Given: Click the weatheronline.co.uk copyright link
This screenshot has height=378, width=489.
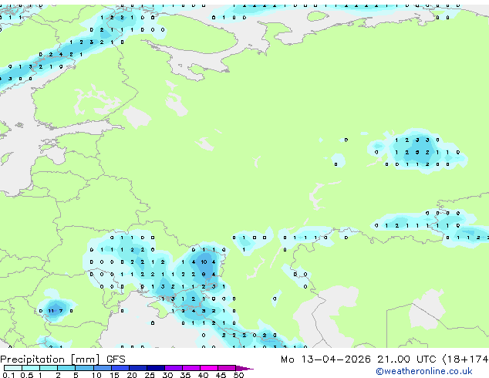Looking at the screenshot, I should [x=424, y=371].
